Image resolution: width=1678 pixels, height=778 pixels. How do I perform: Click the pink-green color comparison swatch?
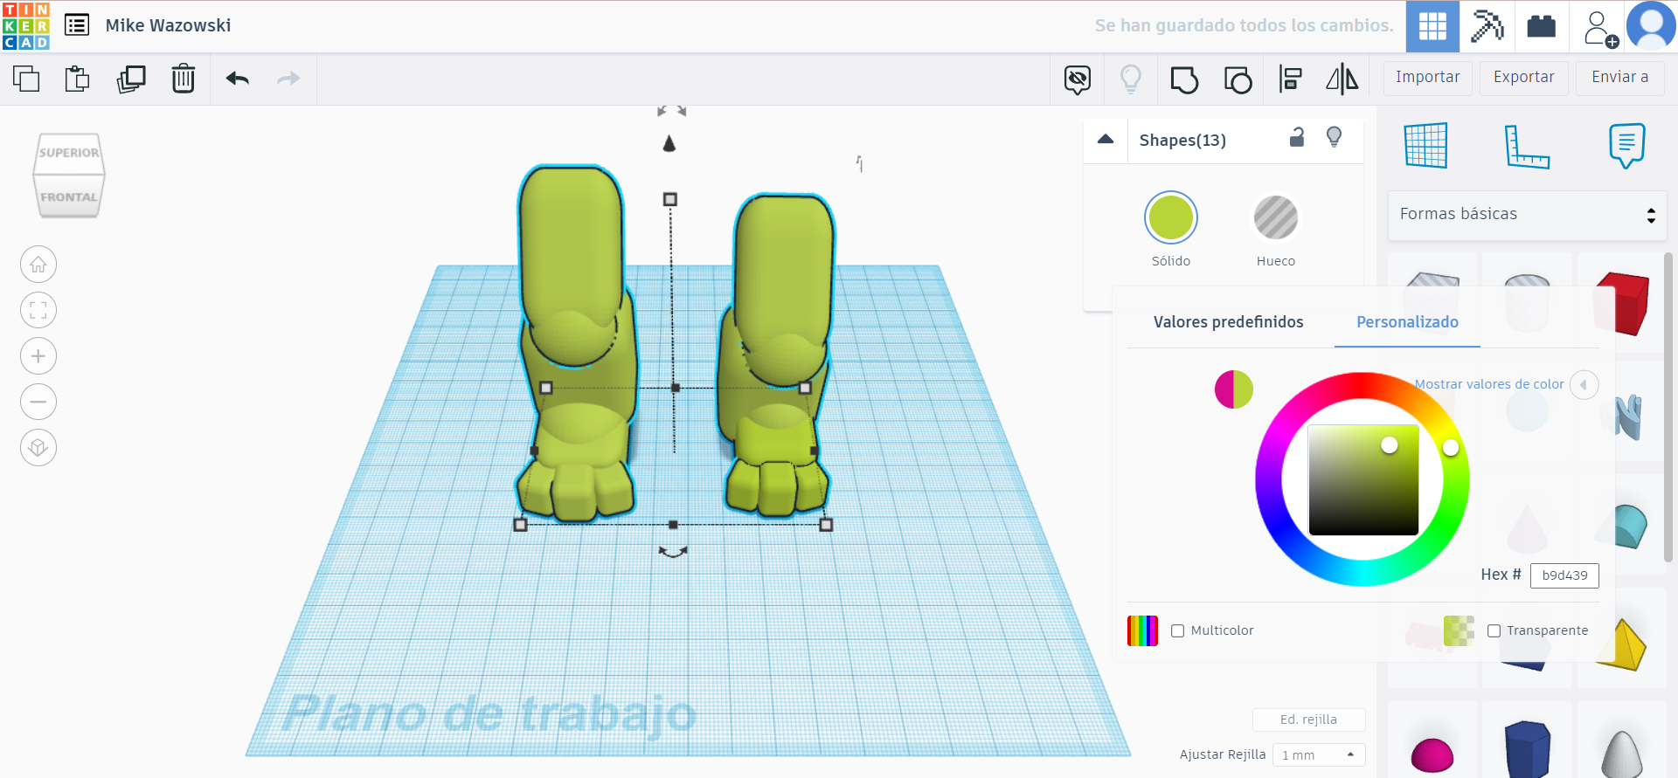(x=1234, y=389)
